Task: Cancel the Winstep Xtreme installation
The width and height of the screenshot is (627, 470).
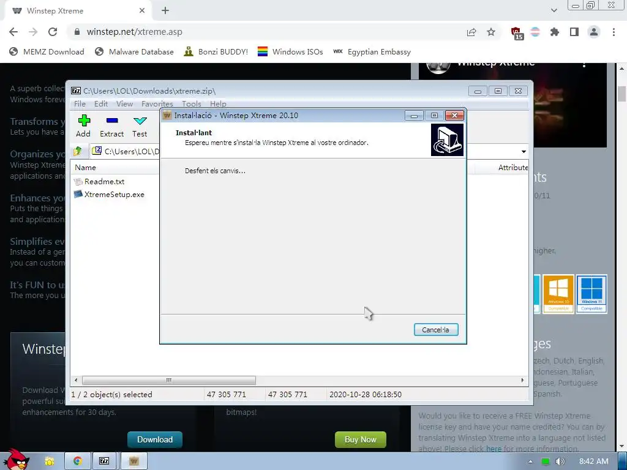Action: pos(436,330)
